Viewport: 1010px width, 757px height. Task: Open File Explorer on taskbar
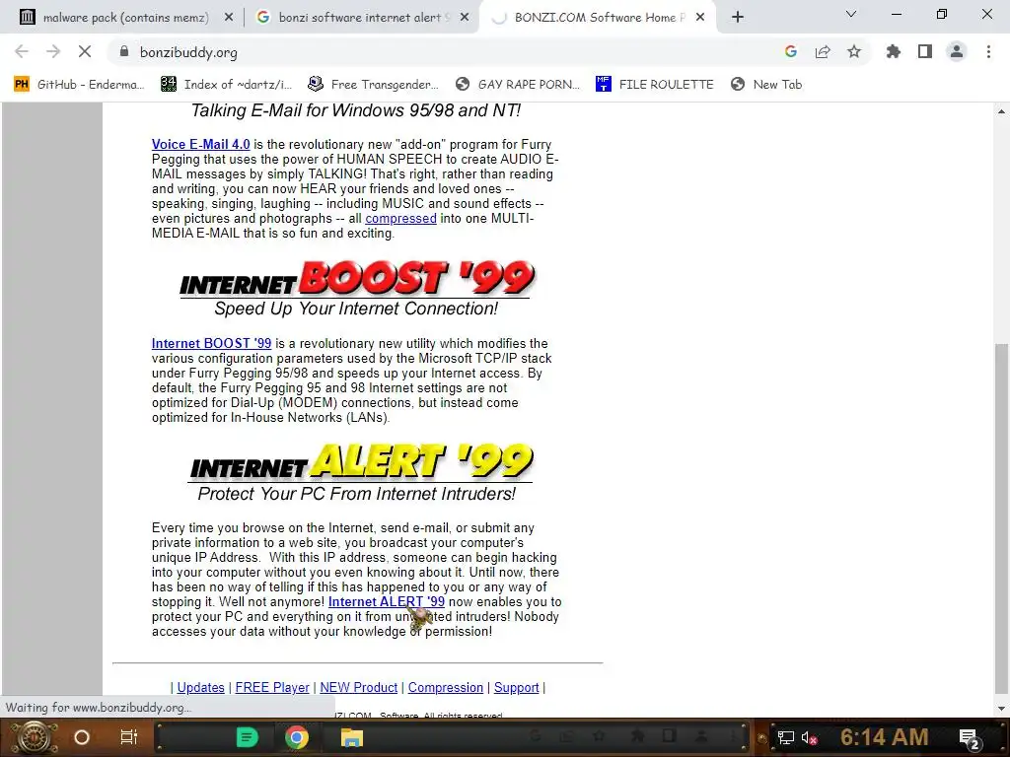[352, 737]
